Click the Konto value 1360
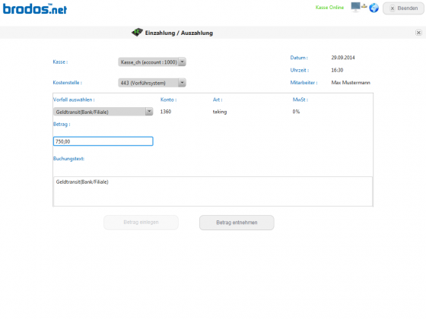Image resolution: width=426 pixels, height=319 pixels. click(166, 112)
